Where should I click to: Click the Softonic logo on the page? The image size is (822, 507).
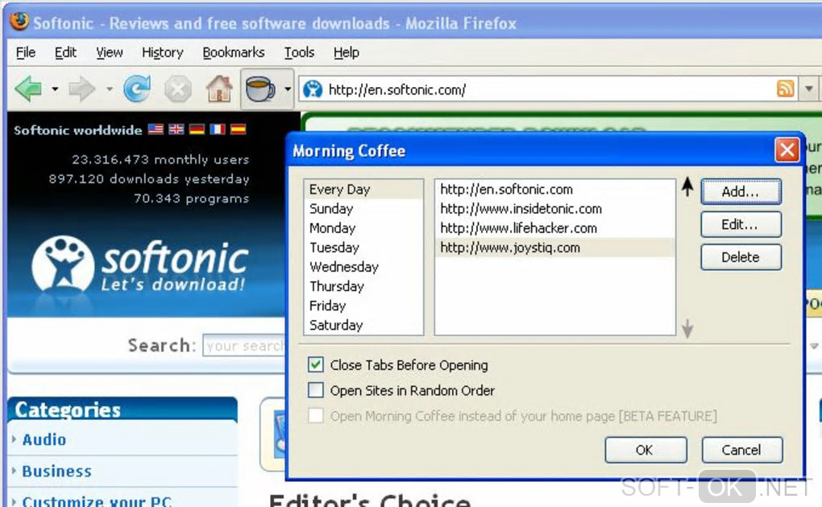click(x=139, y=264)
